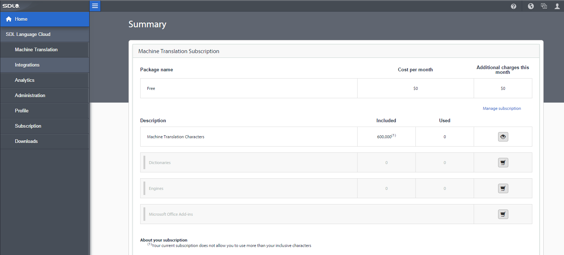Select Integrations in the sidebar

(27, 65)
